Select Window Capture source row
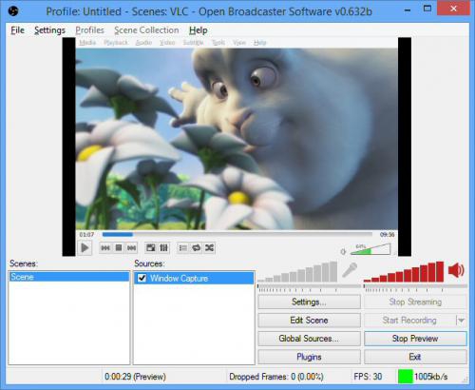The height and width of the screenshot is (390, 475). click(194, 278)
